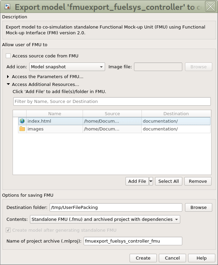The width and height of the screenshot is (218, 265).
Task: Browse for the destination folder
Action: coord(198,208)
